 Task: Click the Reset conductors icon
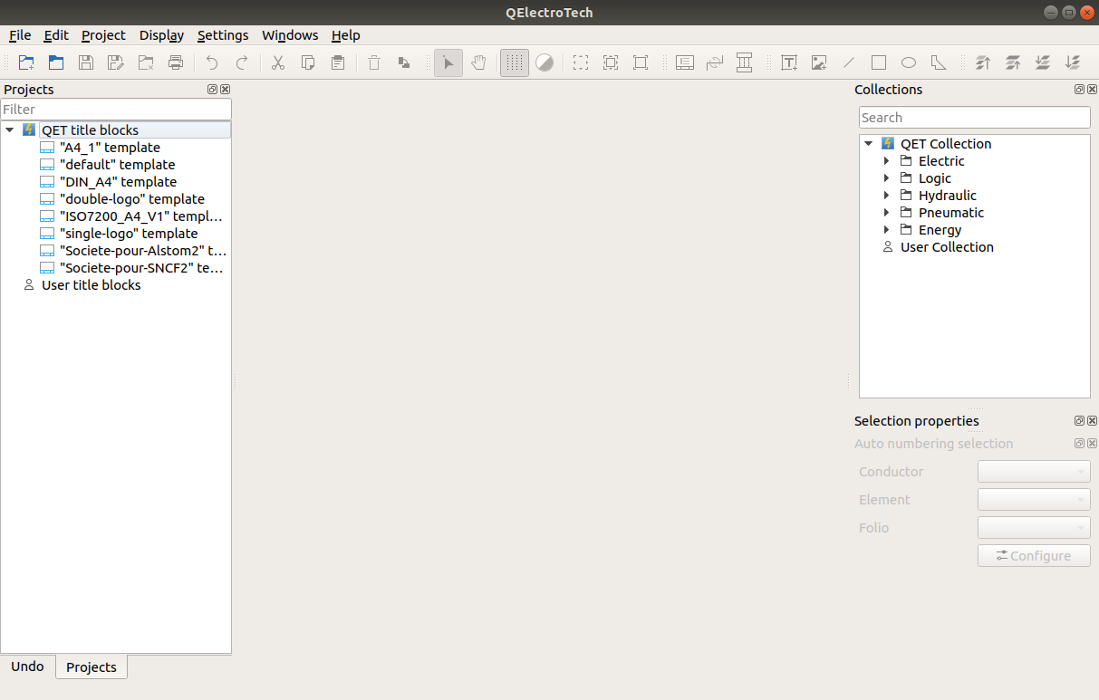click(x=715, y=62)
